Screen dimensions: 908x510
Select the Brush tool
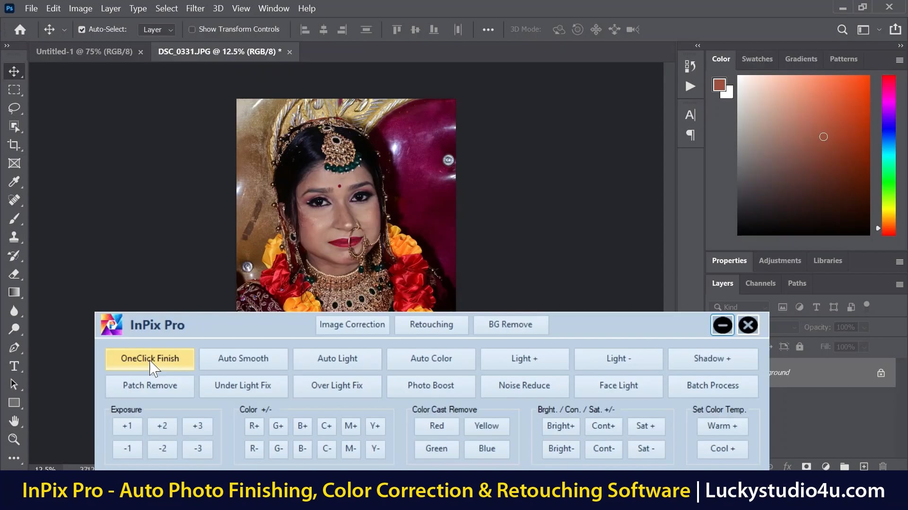14,219
